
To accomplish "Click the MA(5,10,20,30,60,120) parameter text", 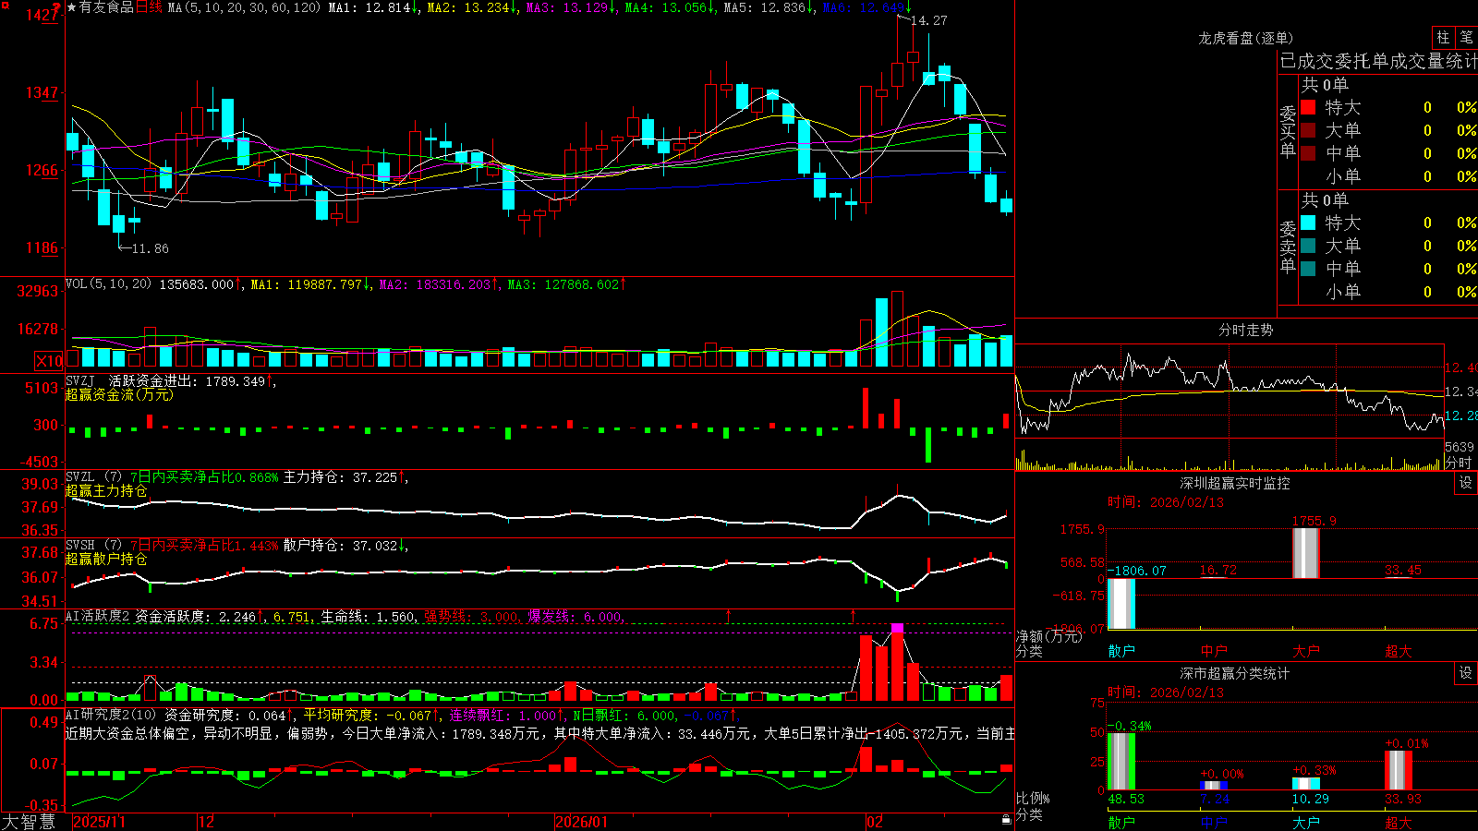I will coord(245,7).
